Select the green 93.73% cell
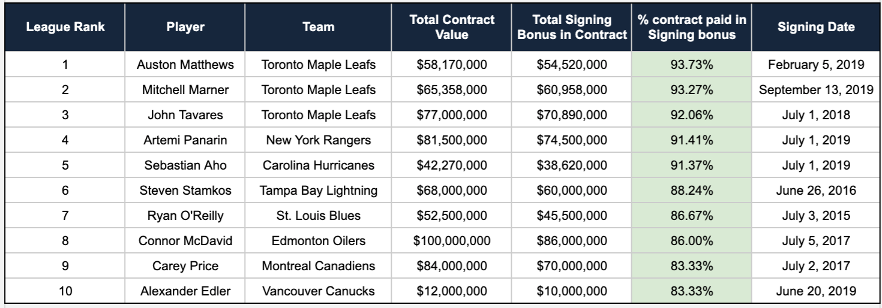The image size is (882, 308). tap(692, 65)
